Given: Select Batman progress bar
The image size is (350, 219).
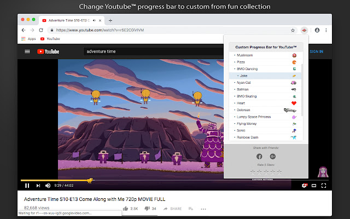Looking at the screenshot, I should (x=265, y=89).
